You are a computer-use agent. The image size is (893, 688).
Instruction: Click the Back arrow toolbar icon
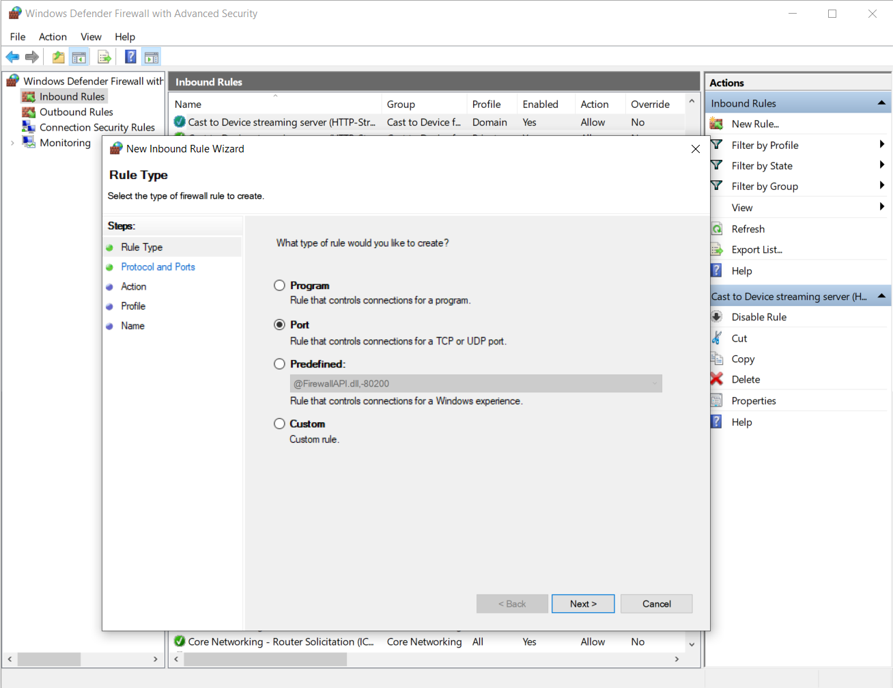(x=12, y=57)
